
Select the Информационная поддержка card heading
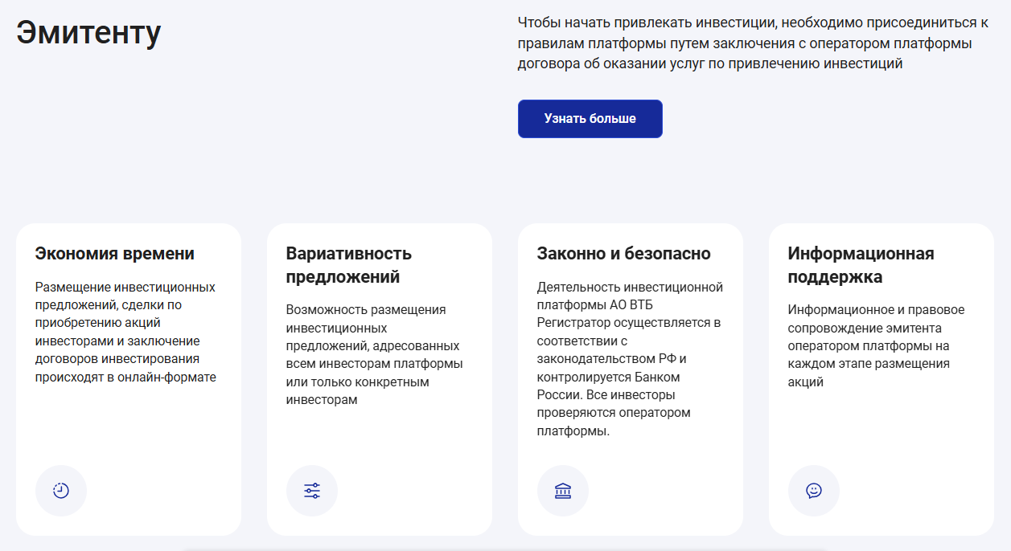click(861, 265)
